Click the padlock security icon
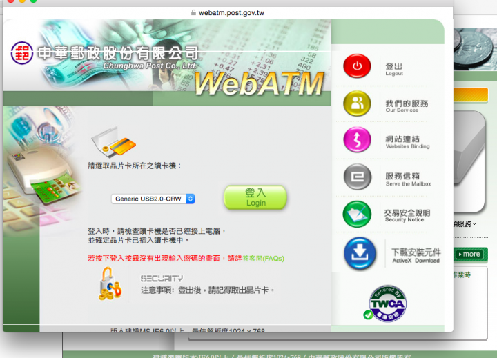 (110, 284)
